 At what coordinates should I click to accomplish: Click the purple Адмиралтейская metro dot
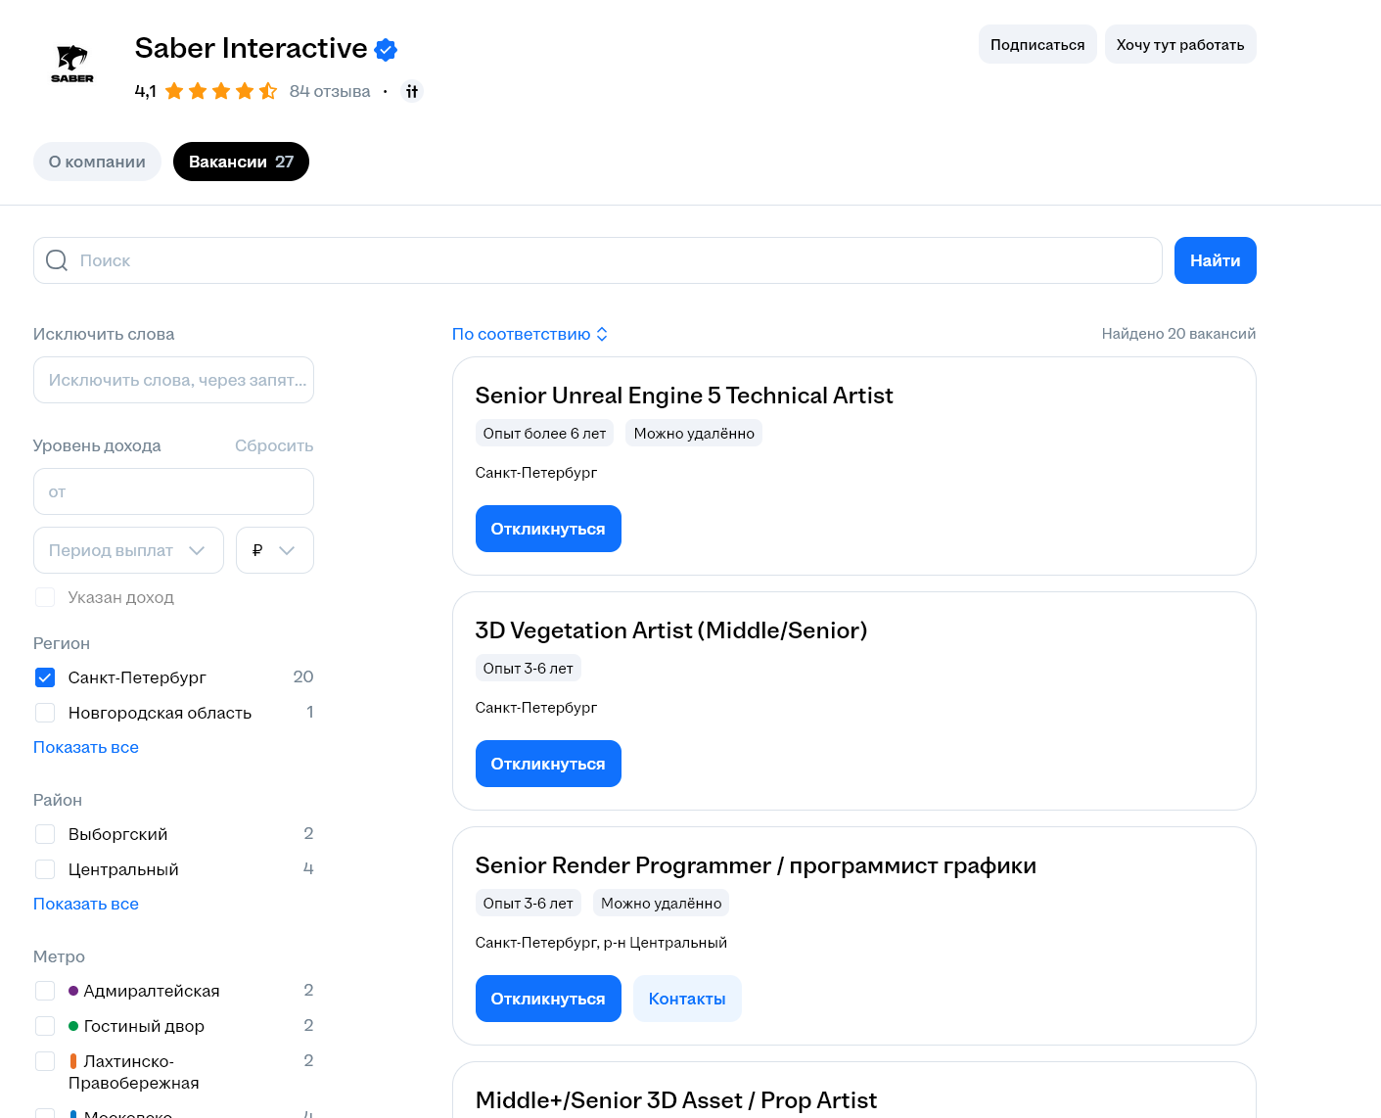tap(73, 991)
